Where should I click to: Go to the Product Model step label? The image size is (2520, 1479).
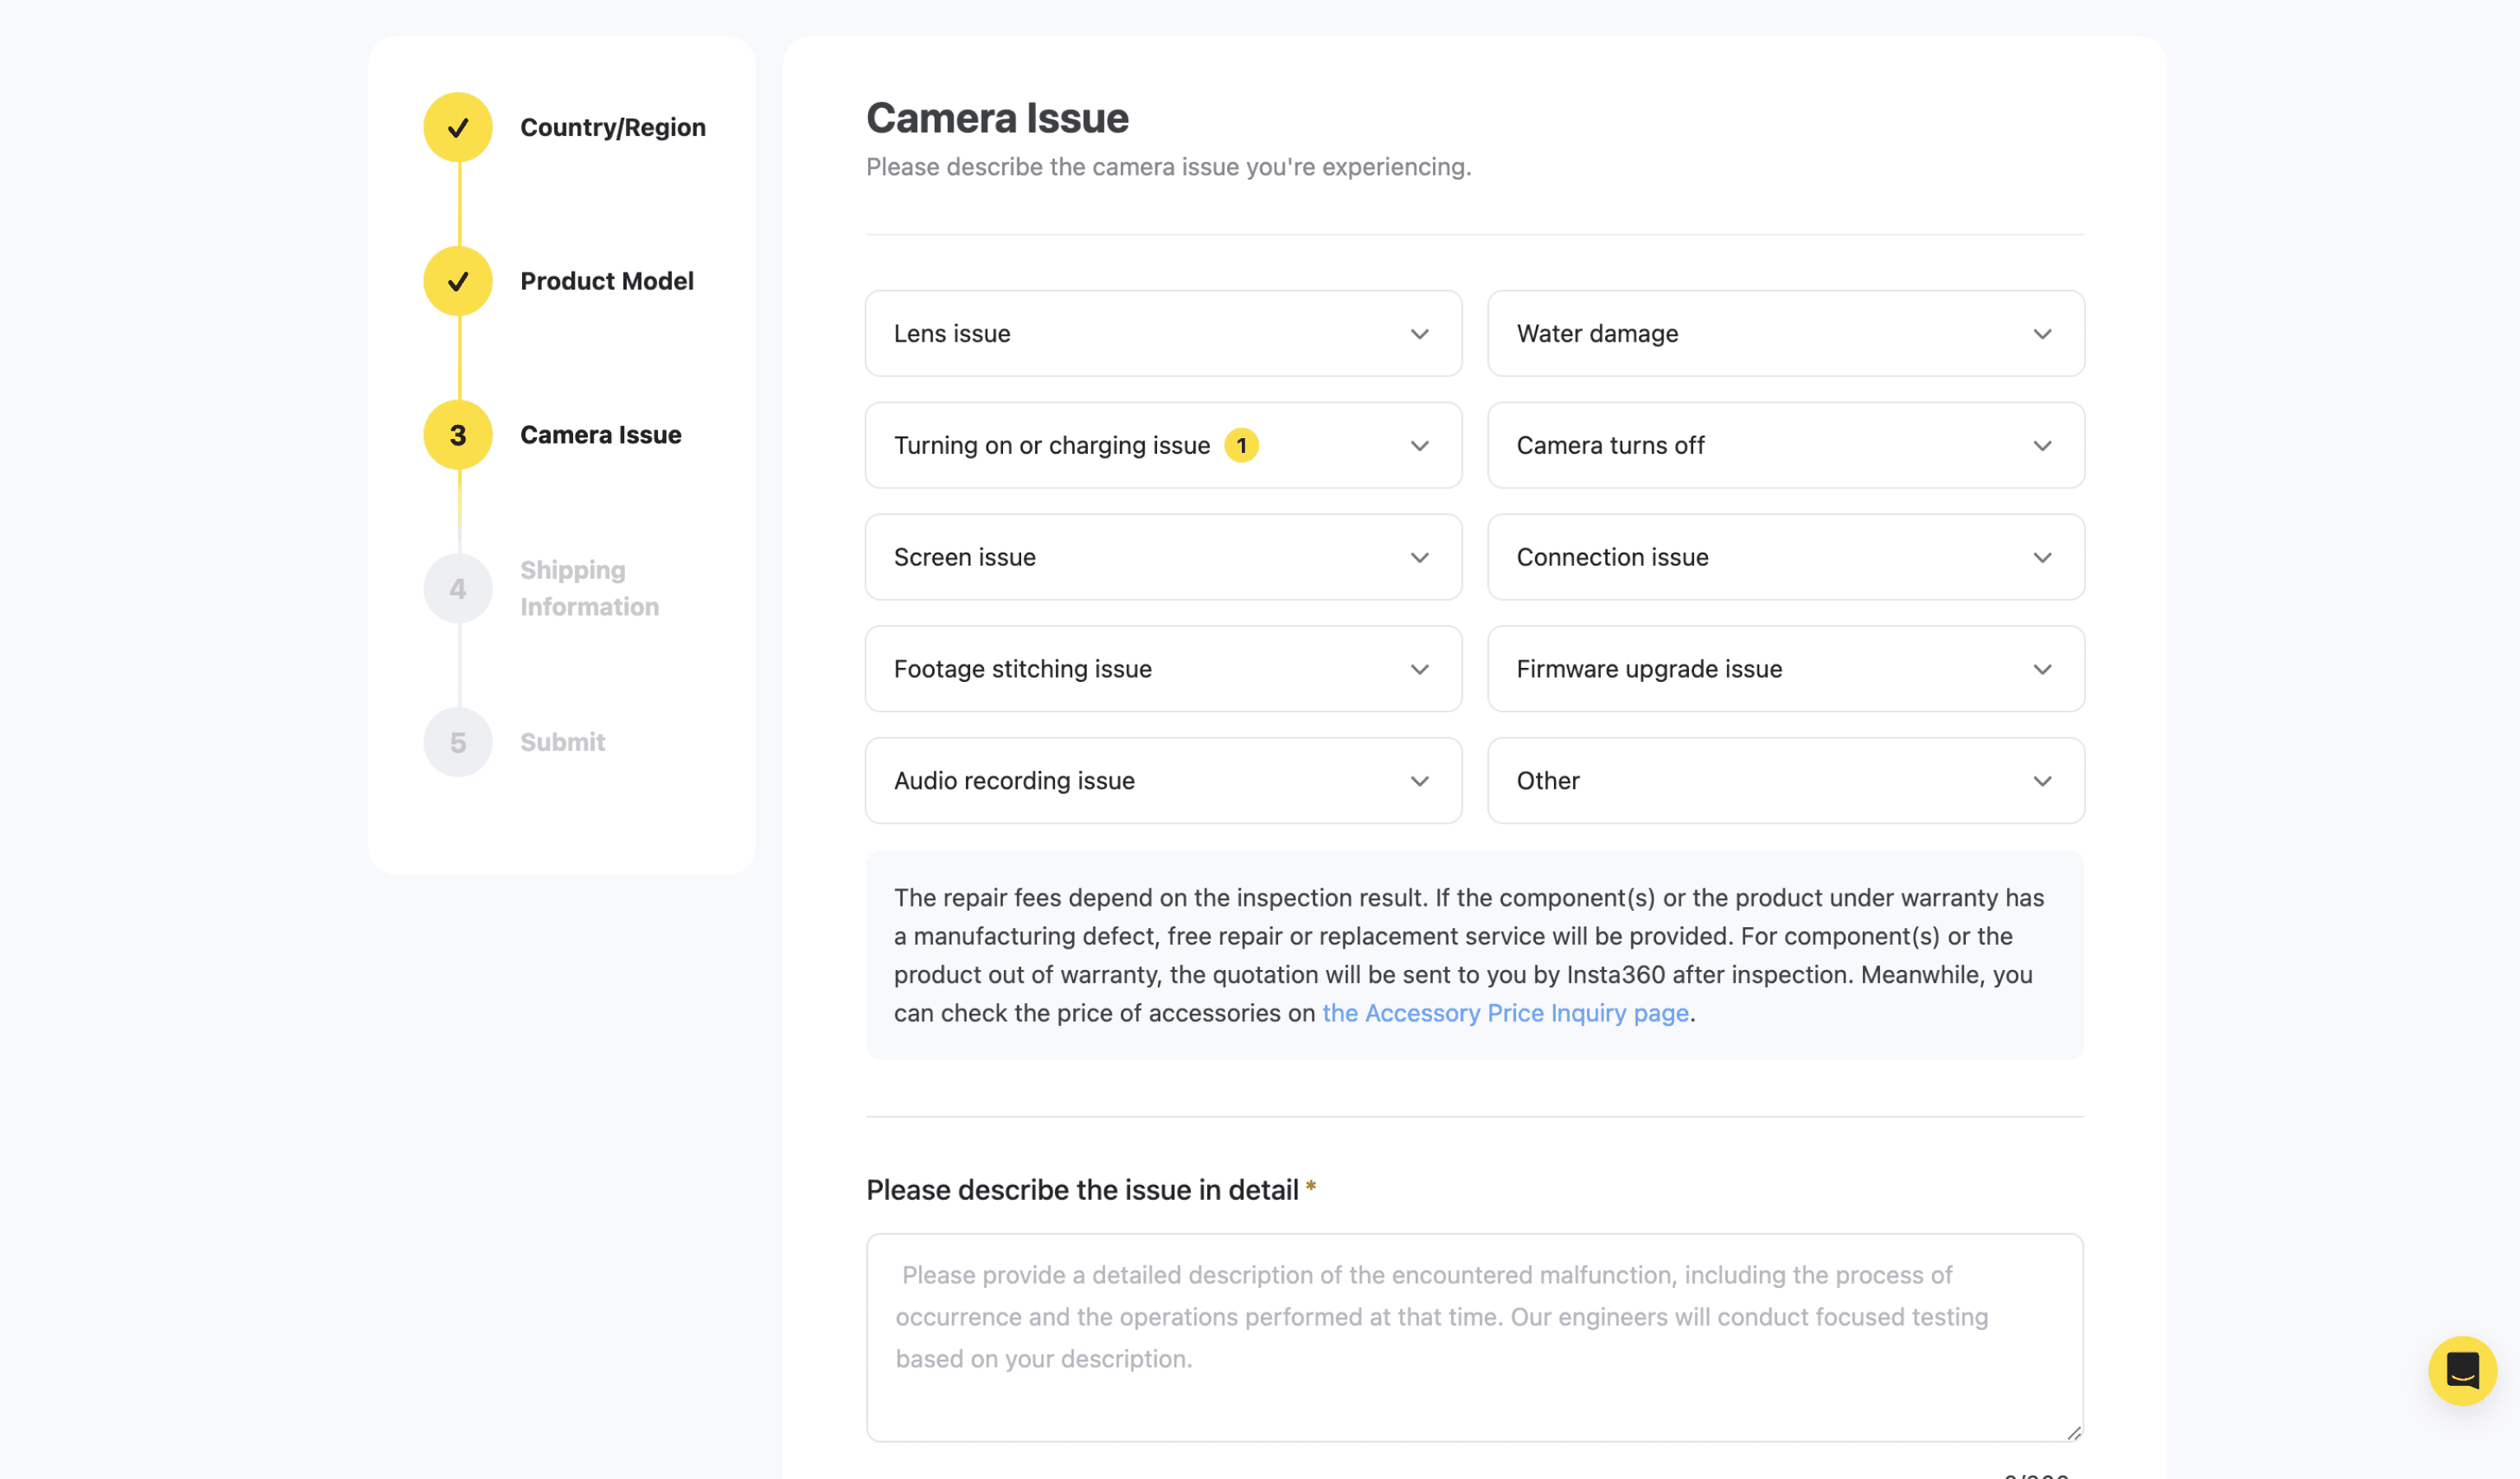pos(607,281)
